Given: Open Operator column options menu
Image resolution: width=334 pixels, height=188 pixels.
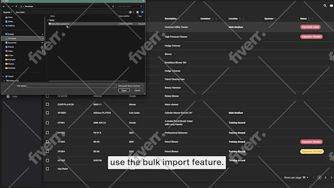Looking at the screenshot, I should [x=279, y=19].
